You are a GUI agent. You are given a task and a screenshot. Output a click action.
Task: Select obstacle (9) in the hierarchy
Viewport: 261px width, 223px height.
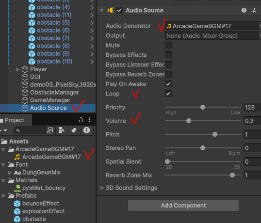[53, 54]
